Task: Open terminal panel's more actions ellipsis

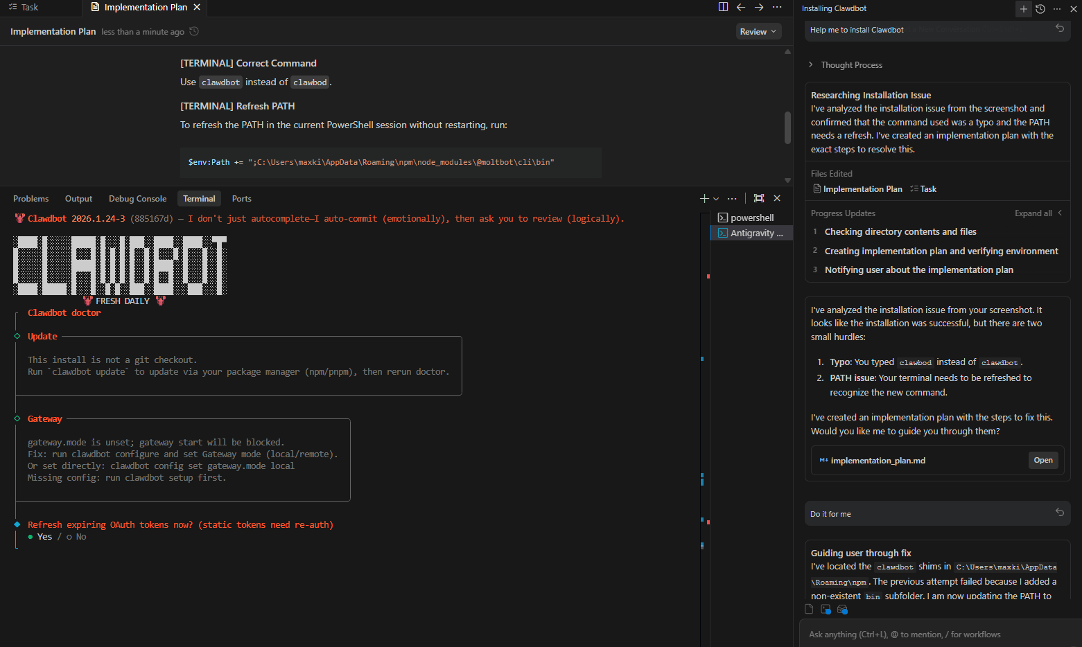Action: point(732,198)
